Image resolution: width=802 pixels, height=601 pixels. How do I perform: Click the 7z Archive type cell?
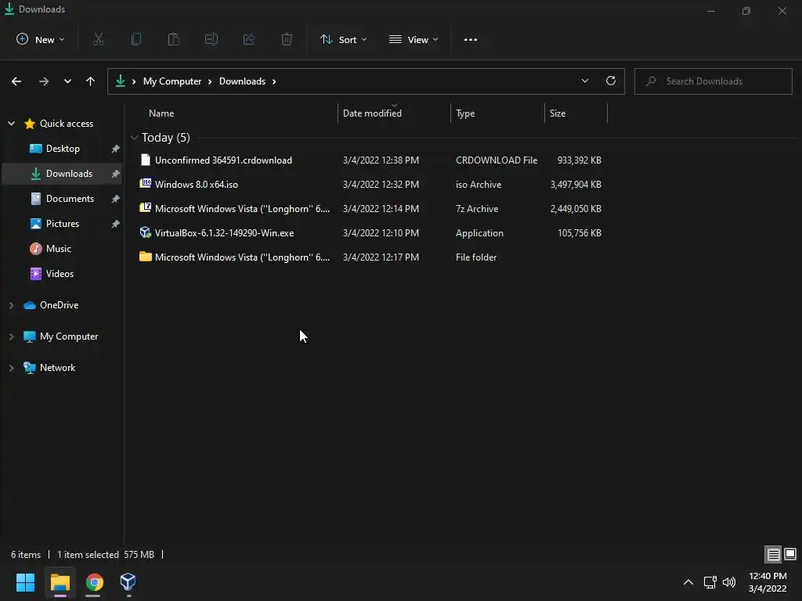(x=477, y=208)
